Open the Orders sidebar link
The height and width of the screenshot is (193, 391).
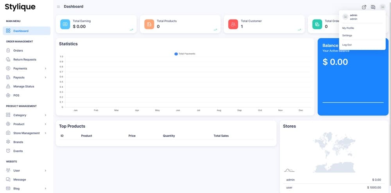click(x=18, y=51)
